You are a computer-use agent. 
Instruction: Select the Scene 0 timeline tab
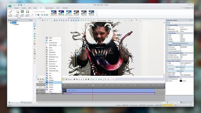(41, 82)
